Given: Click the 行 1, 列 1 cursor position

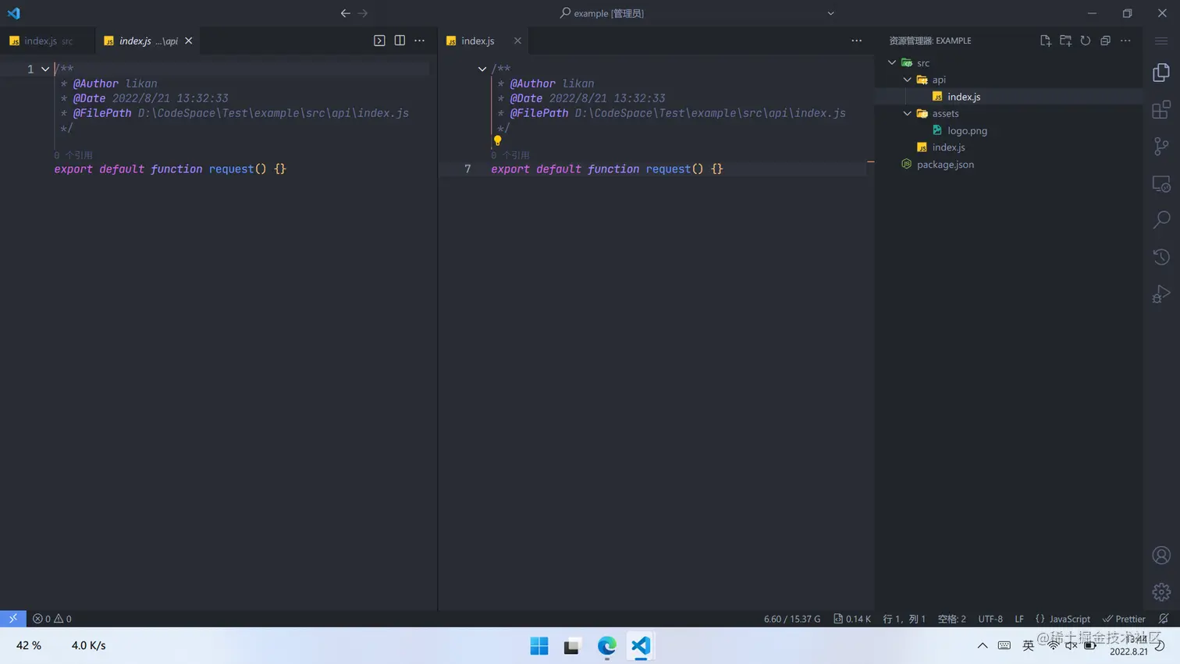Looking at the screenshot, I should (x=904, y=619).
